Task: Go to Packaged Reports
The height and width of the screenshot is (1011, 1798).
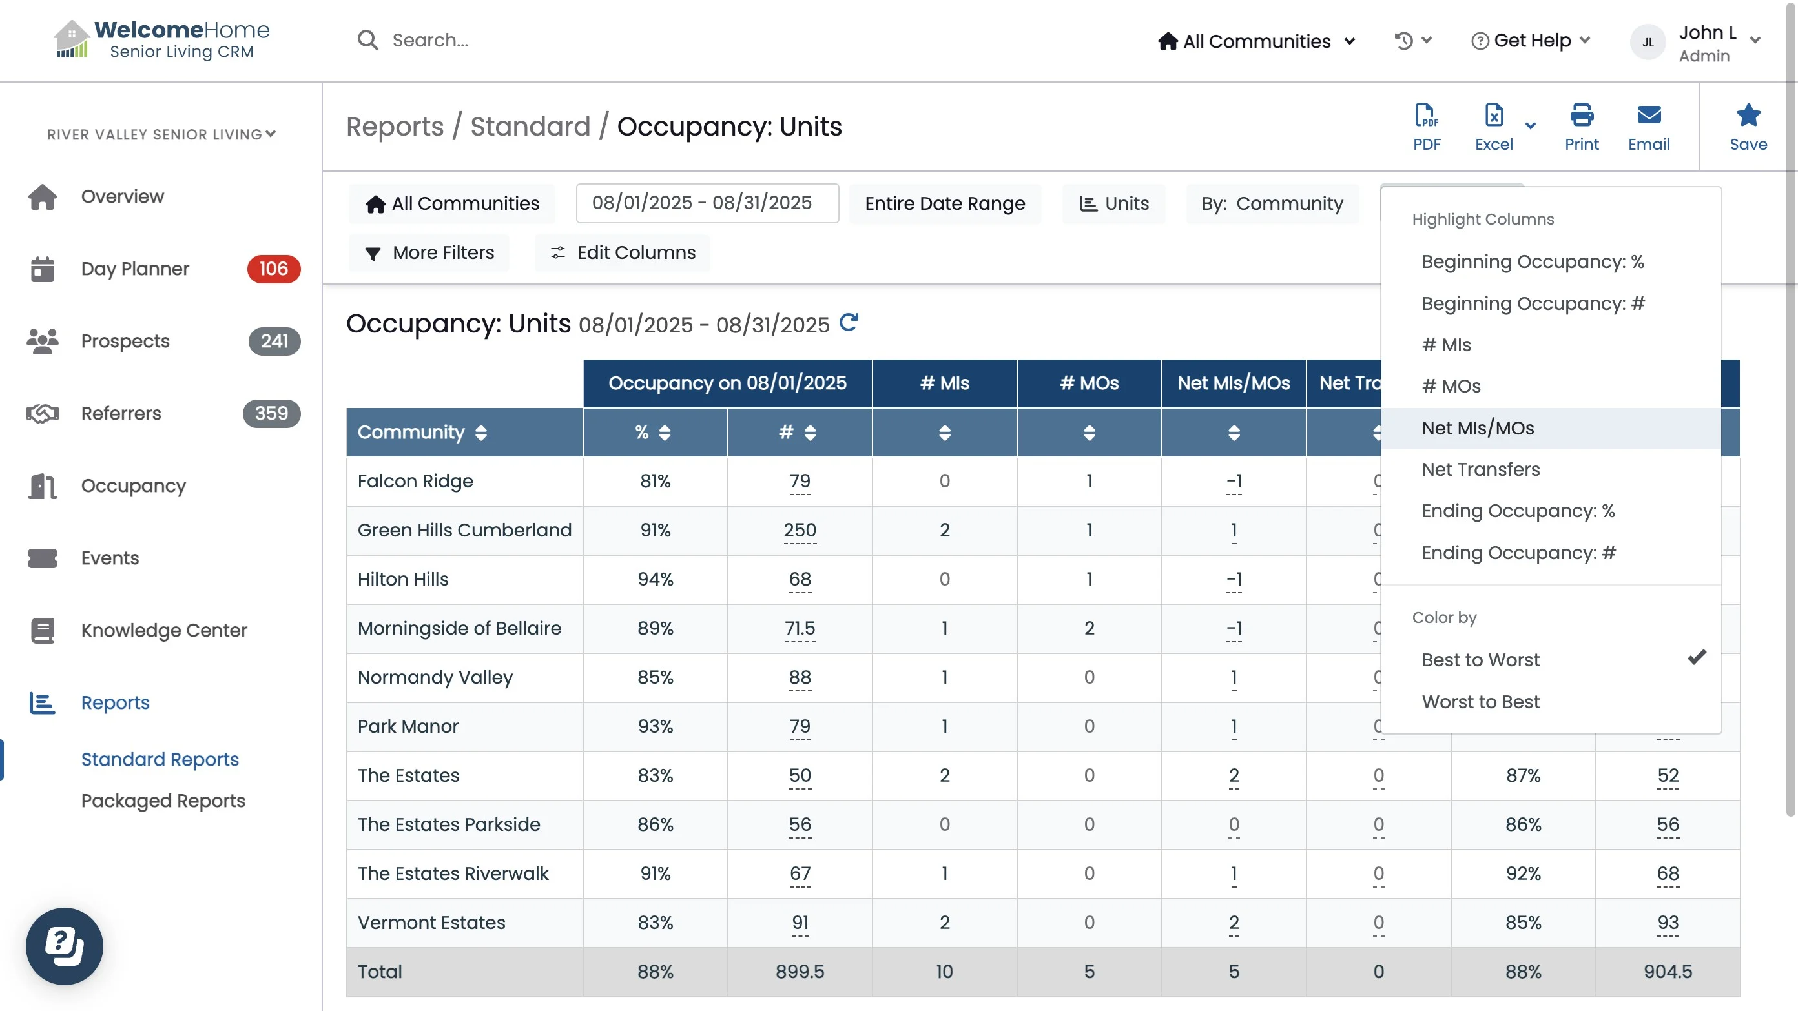Action: click(163, 801)
